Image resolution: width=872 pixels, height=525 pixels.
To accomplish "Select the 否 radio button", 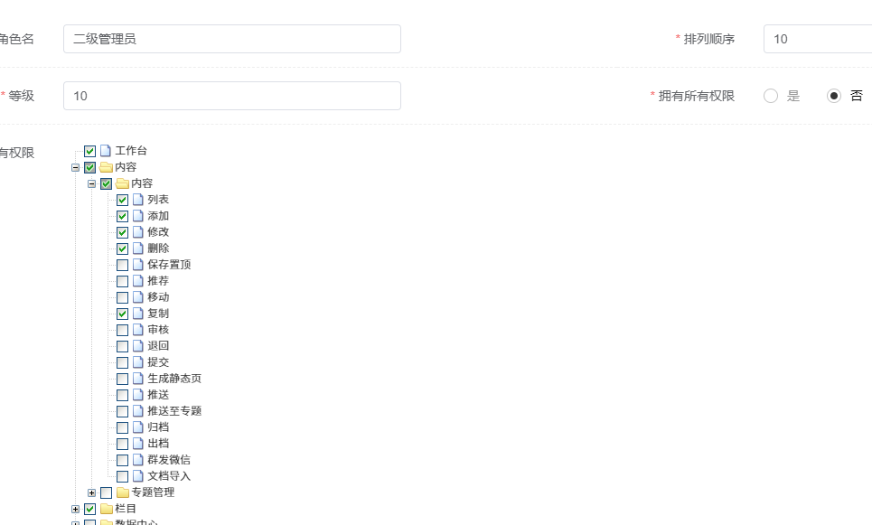I will click(x=834, y=96).
